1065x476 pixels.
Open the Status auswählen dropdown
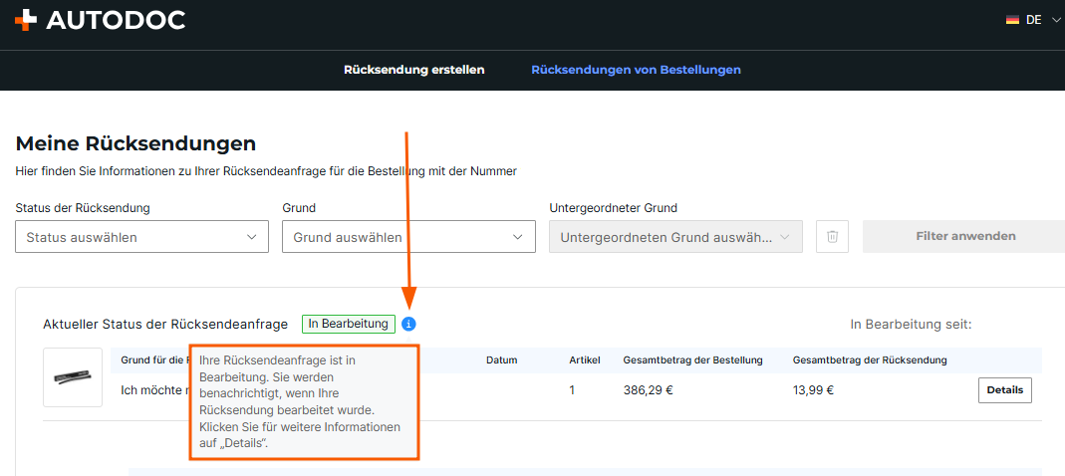coord(141,237)
